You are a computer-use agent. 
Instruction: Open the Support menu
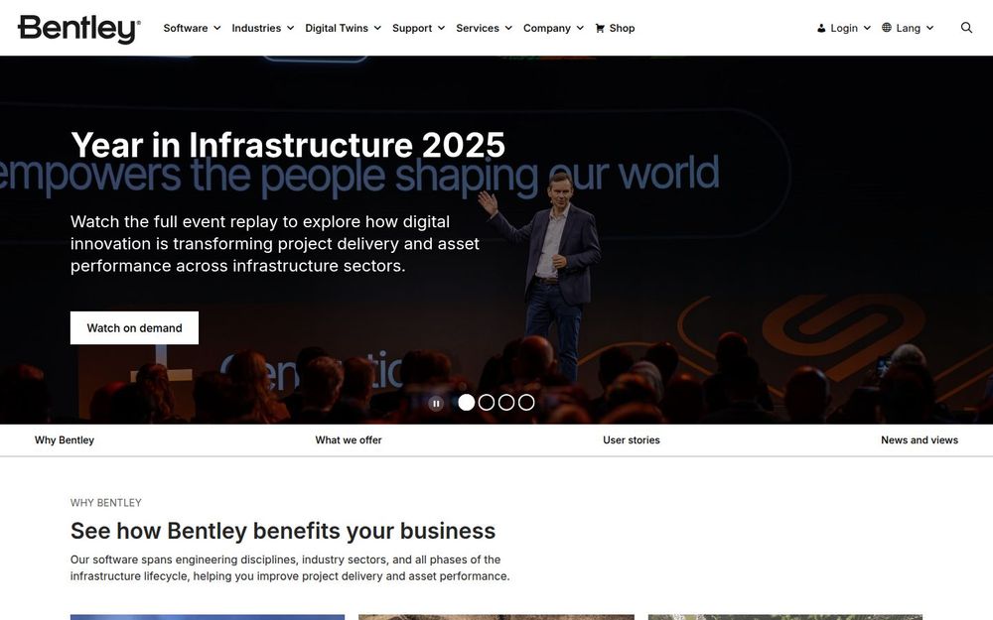pos(412,28)
